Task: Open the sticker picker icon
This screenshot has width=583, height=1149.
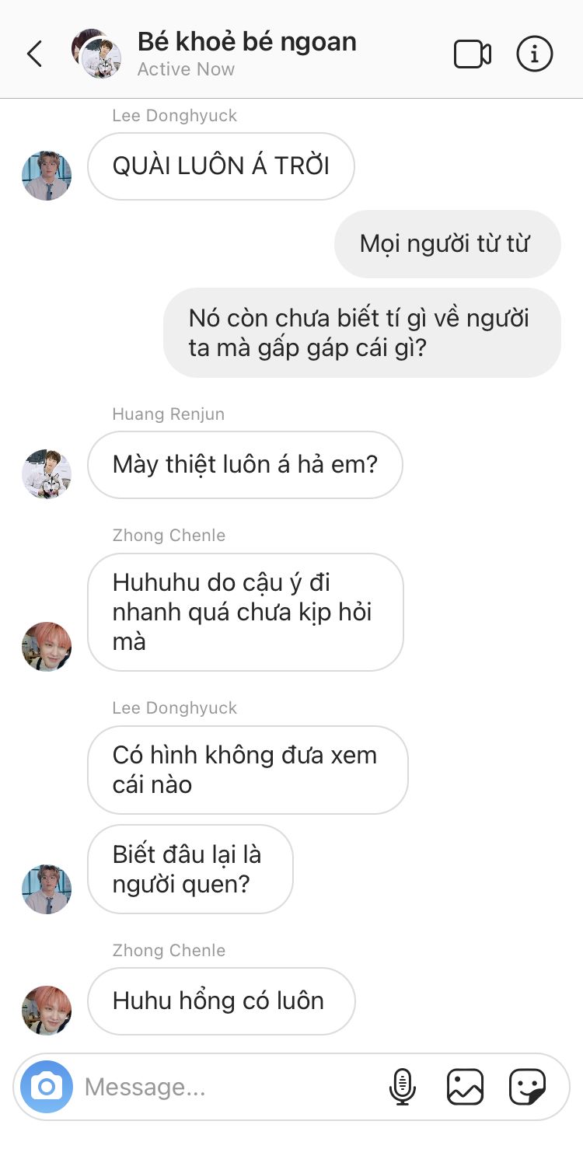Action: pos(527,1086)
